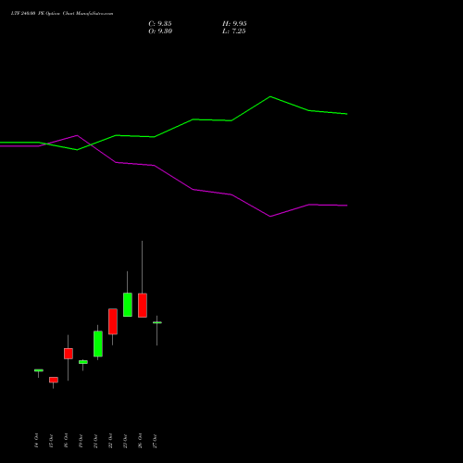
Task: Click the open value "O: 9.30"
Action: point(160,31)
